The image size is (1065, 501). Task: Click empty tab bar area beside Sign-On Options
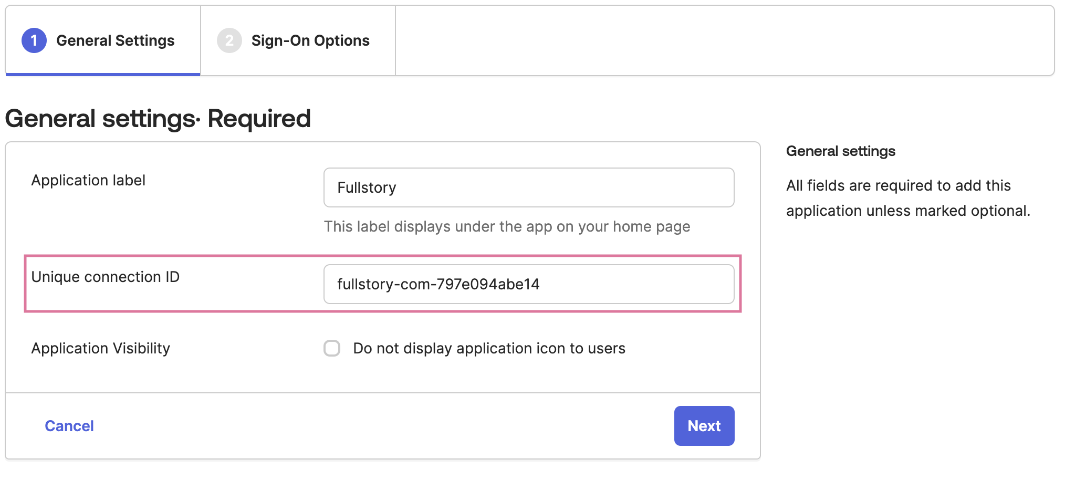725,40
